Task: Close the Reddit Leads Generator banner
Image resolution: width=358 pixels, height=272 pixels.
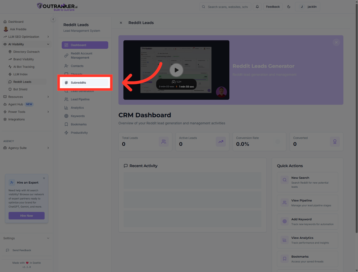Action: [x=336, y=42]
